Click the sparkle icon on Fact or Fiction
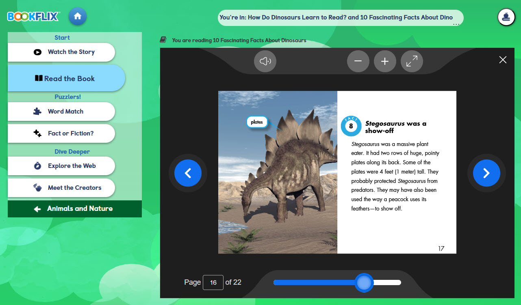Viewport: 521px width, 305px height. tap(37, 133)
